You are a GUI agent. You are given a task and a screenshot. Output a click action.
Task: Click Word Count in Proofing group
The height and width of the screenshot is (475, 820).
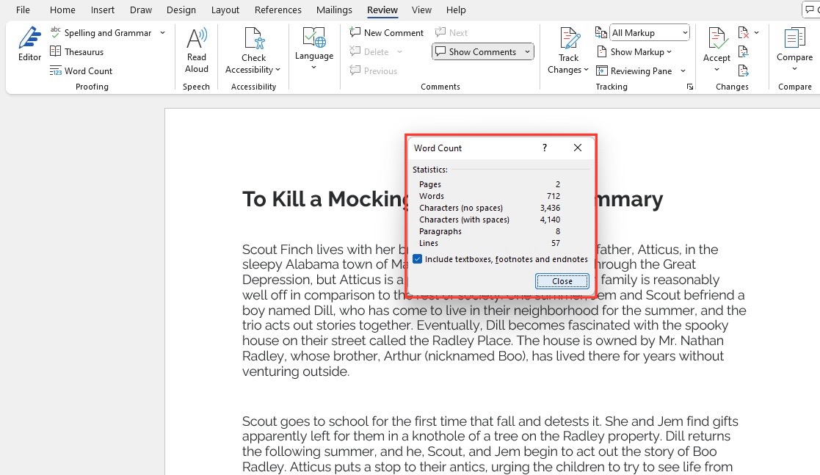point(81,70)
